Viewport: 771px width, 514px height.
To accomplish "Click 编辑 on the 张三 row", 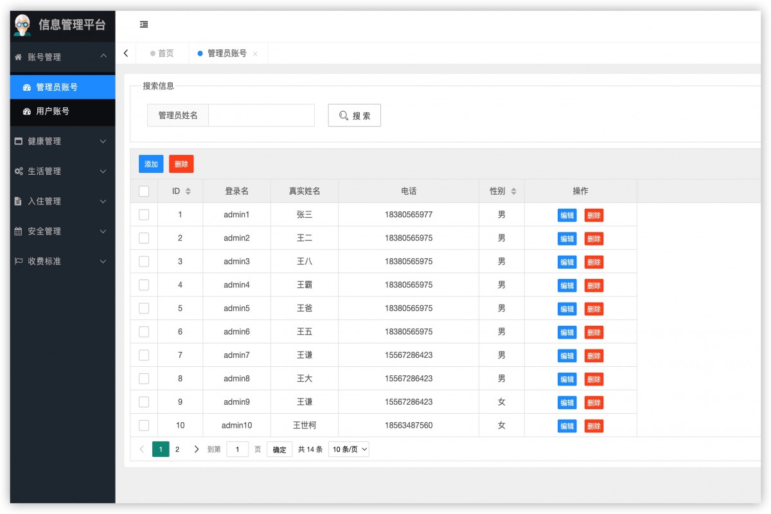I will (567, 215).
